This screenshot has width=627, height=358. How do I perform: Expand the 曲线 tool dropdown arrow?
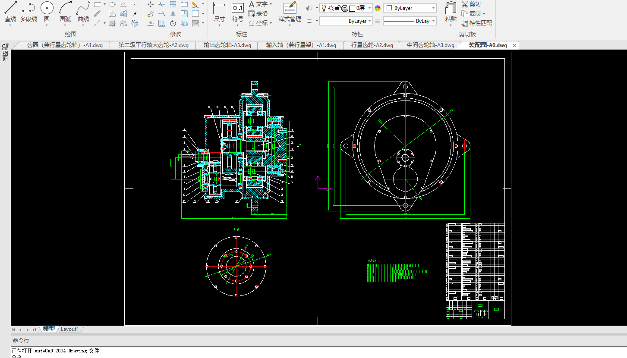83,25
